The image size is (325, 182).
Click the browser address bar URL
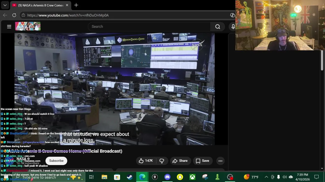pos(68,15)
